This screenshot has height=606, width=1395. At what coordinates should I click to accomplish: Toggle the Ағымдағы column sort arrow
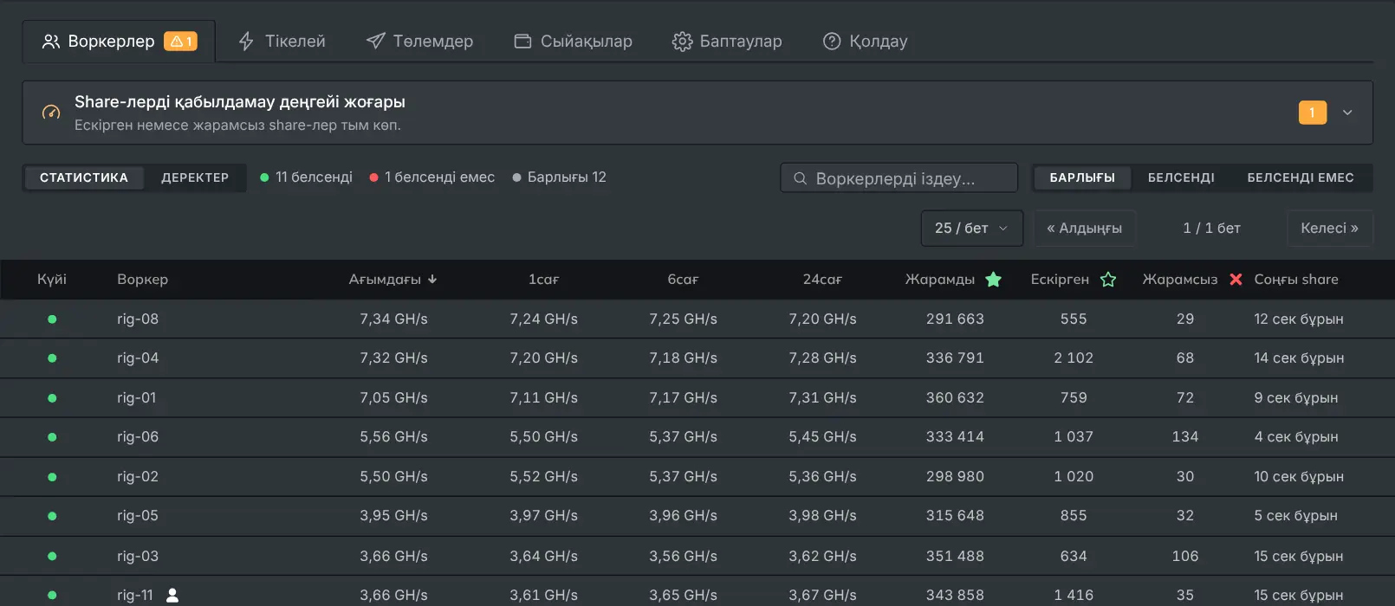click(432, 280)
